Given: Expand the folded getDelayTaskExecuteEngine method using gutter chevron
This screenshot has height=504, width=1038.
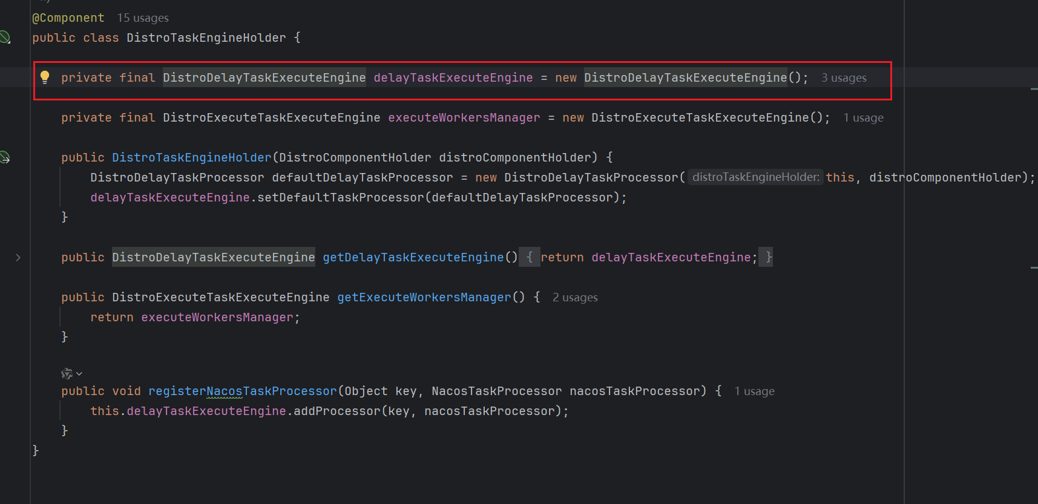Looking at the screenshot, I should pos(18,258).
